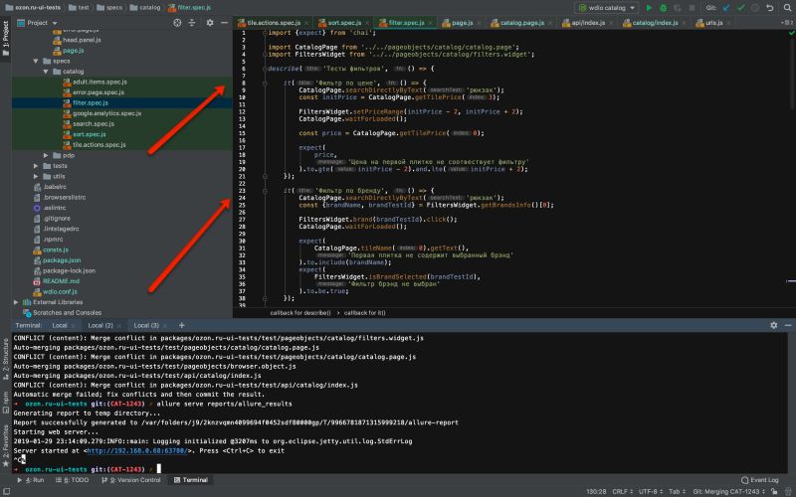Open the UTF-8 encoding selector
The height and width of the screenshot is (497, 796).
[x=651, y=491]
